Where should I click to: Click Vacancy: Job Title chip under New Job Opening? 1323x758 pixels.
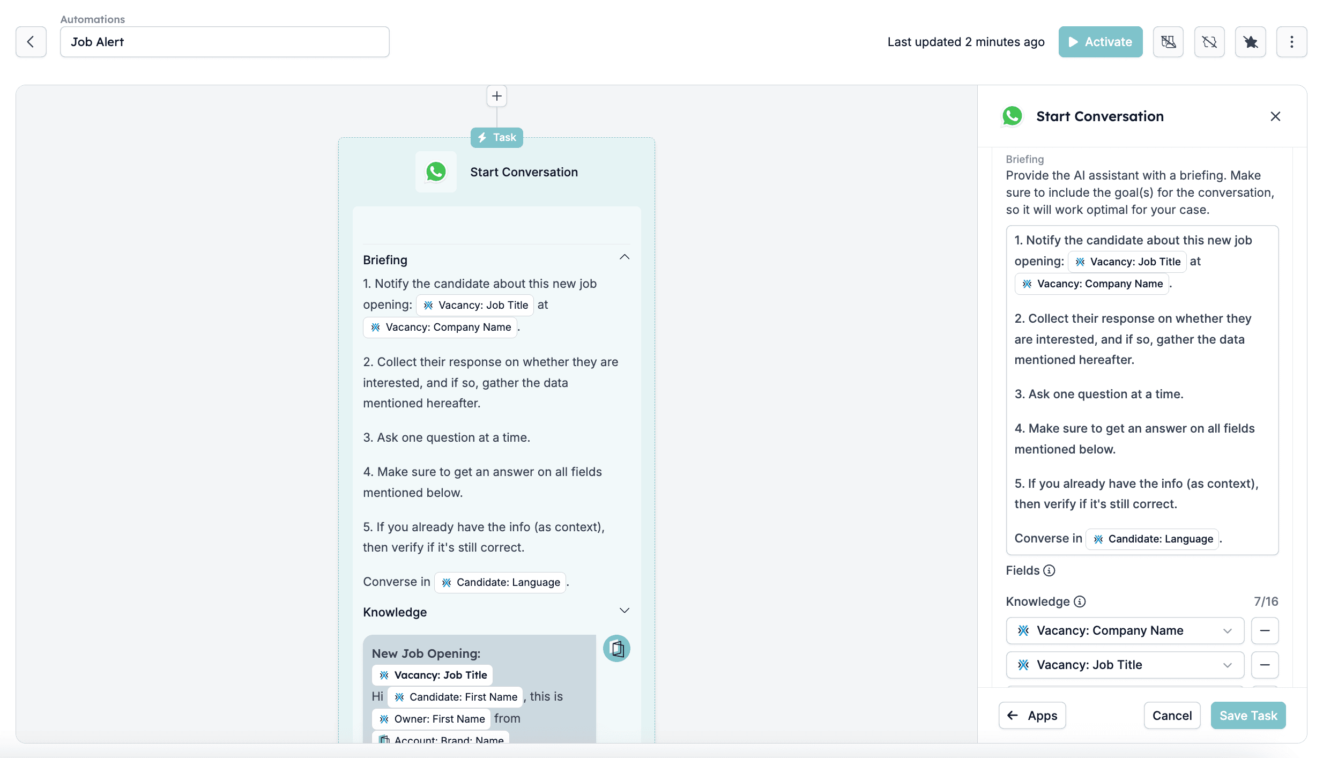[433, 675]
